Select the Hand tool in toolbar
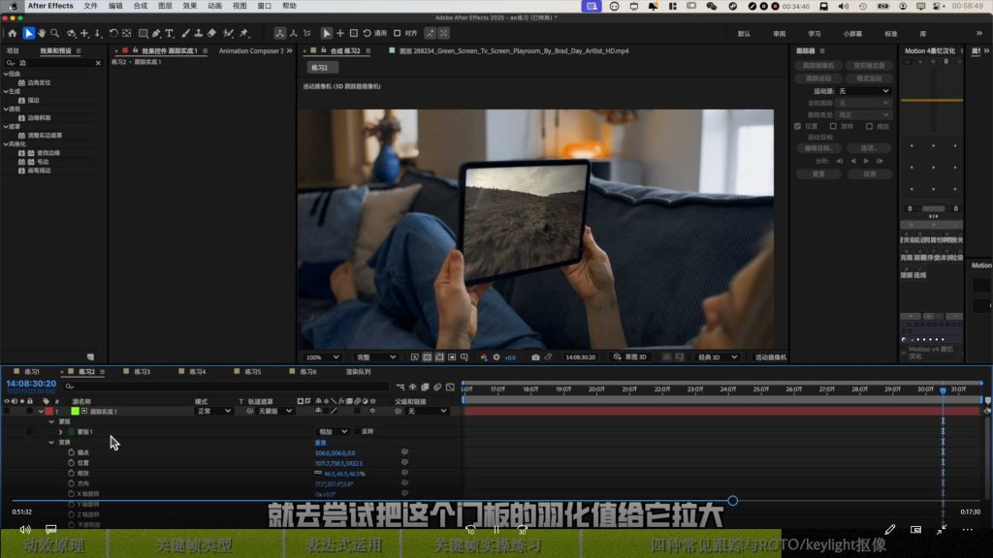The height and width of the screenshot is (558, 993). (x=42, y=33)
